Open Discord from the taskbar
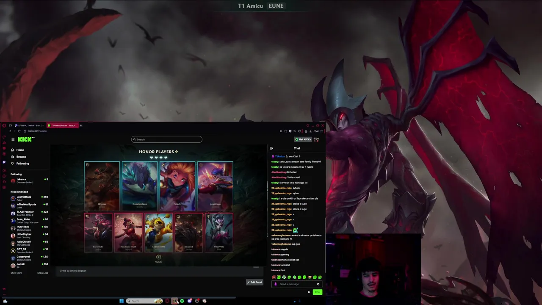The height and width of the screenshot is (305, 542). coord(190,301)
